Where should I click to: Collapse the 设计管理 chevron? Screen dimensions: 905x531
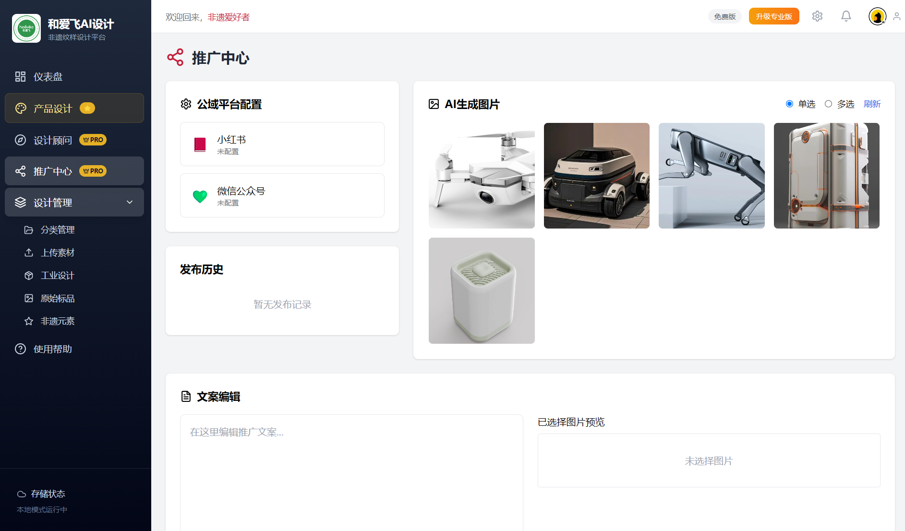pyautogui.click(x=130, y=202)
